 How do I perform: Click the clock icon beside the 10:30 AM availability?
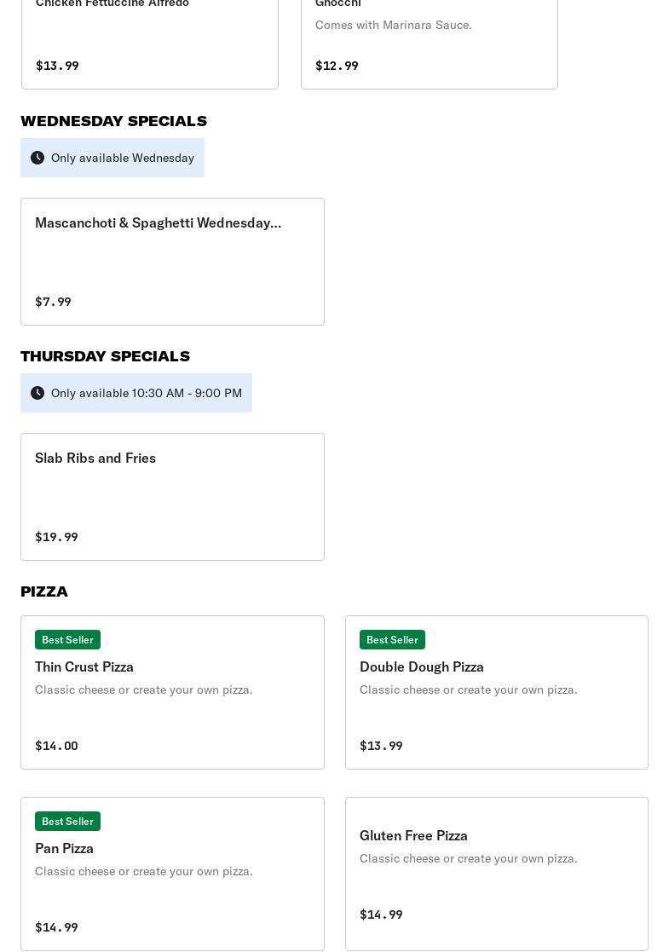pyautogui.click(x=37, y=393)
